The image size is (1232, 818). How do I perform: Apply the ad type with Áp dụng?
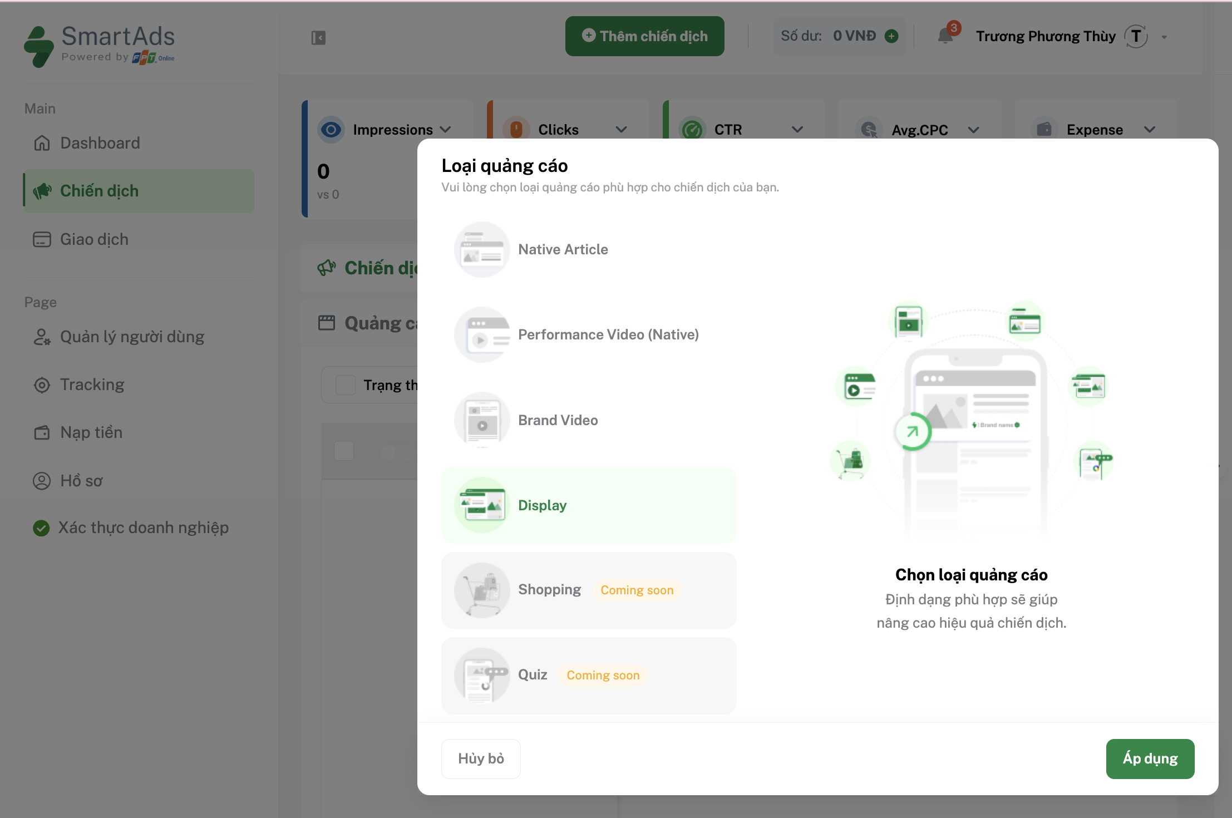1150,758
